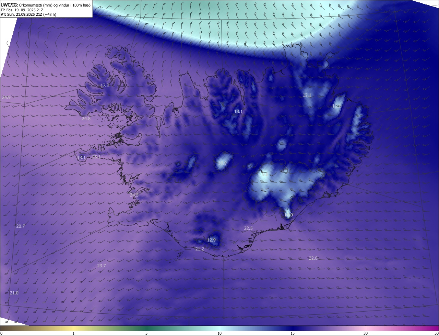Image resolution: width=439 pixels, height=336 pixels.
Task: Click the 5 tick on the color scale
Action: coord(146,333)
